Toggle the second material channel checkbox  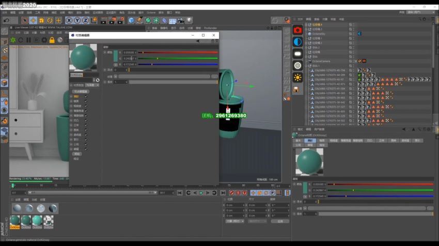86,101
